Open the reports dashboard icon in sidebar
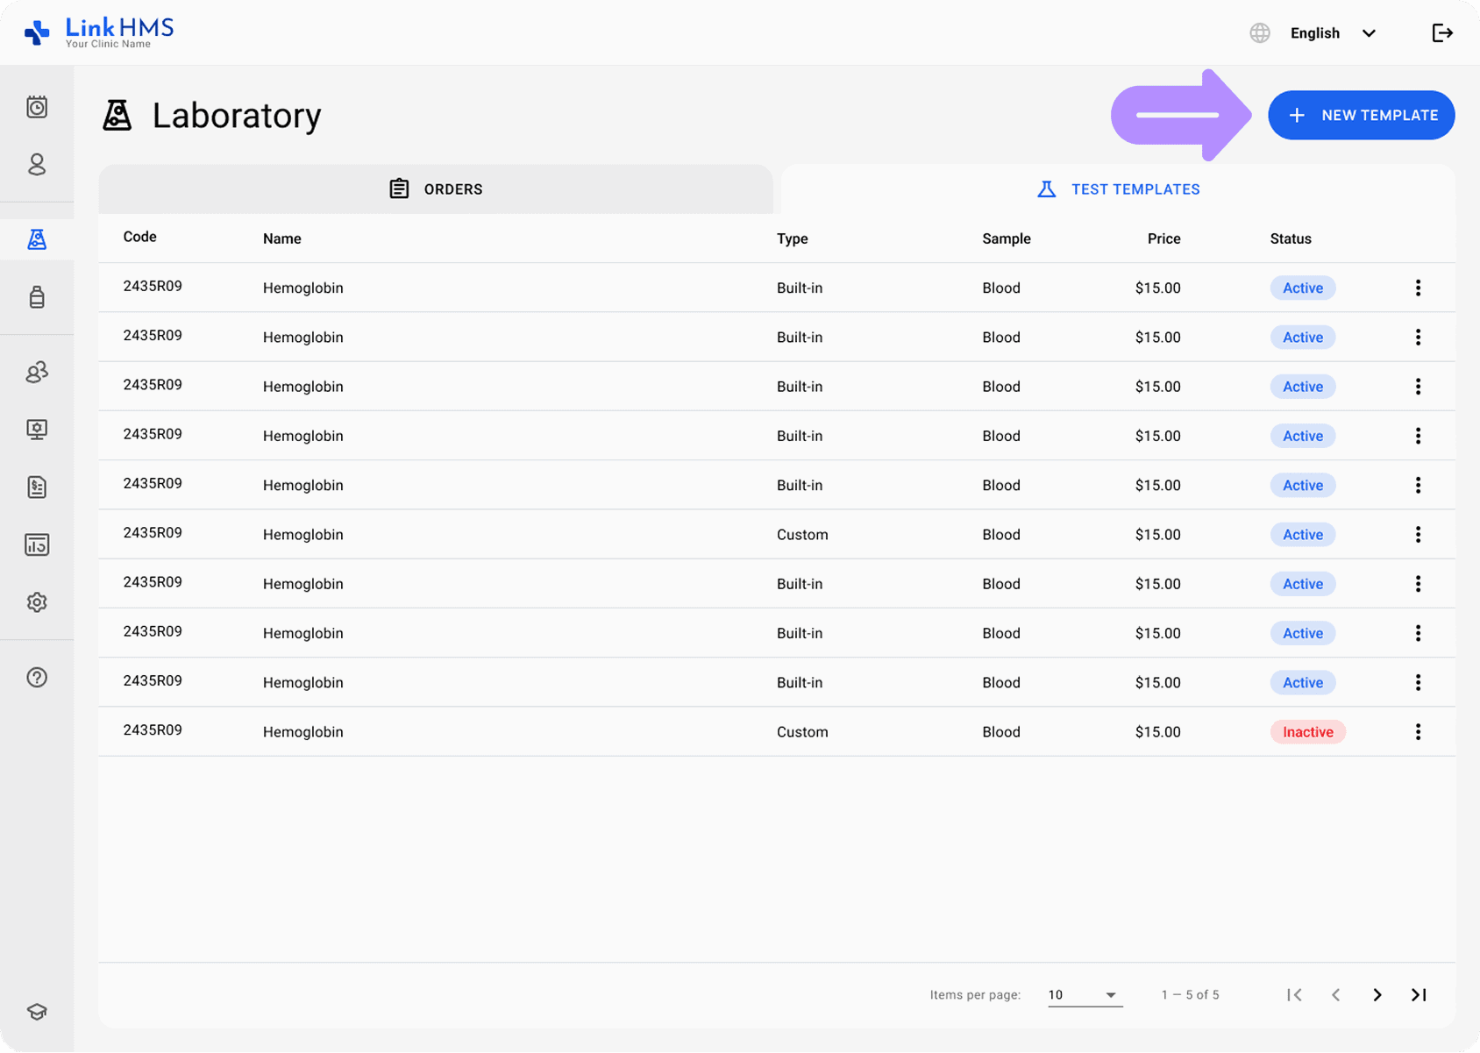 pyautogui.click(x=37, y=545)
